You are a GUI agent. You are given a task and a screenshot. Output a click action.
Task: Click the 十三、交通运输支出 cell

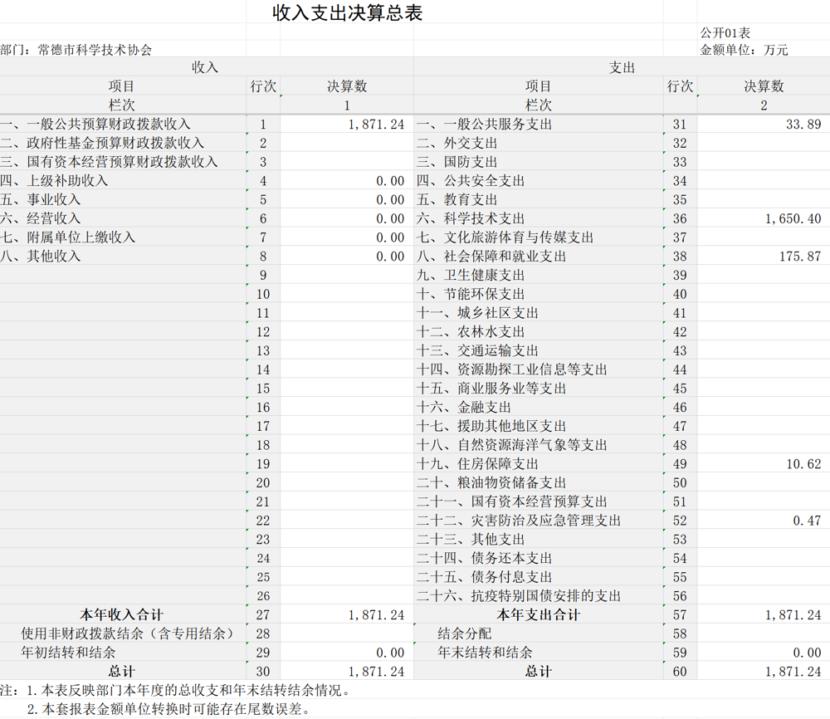(539, 350)
